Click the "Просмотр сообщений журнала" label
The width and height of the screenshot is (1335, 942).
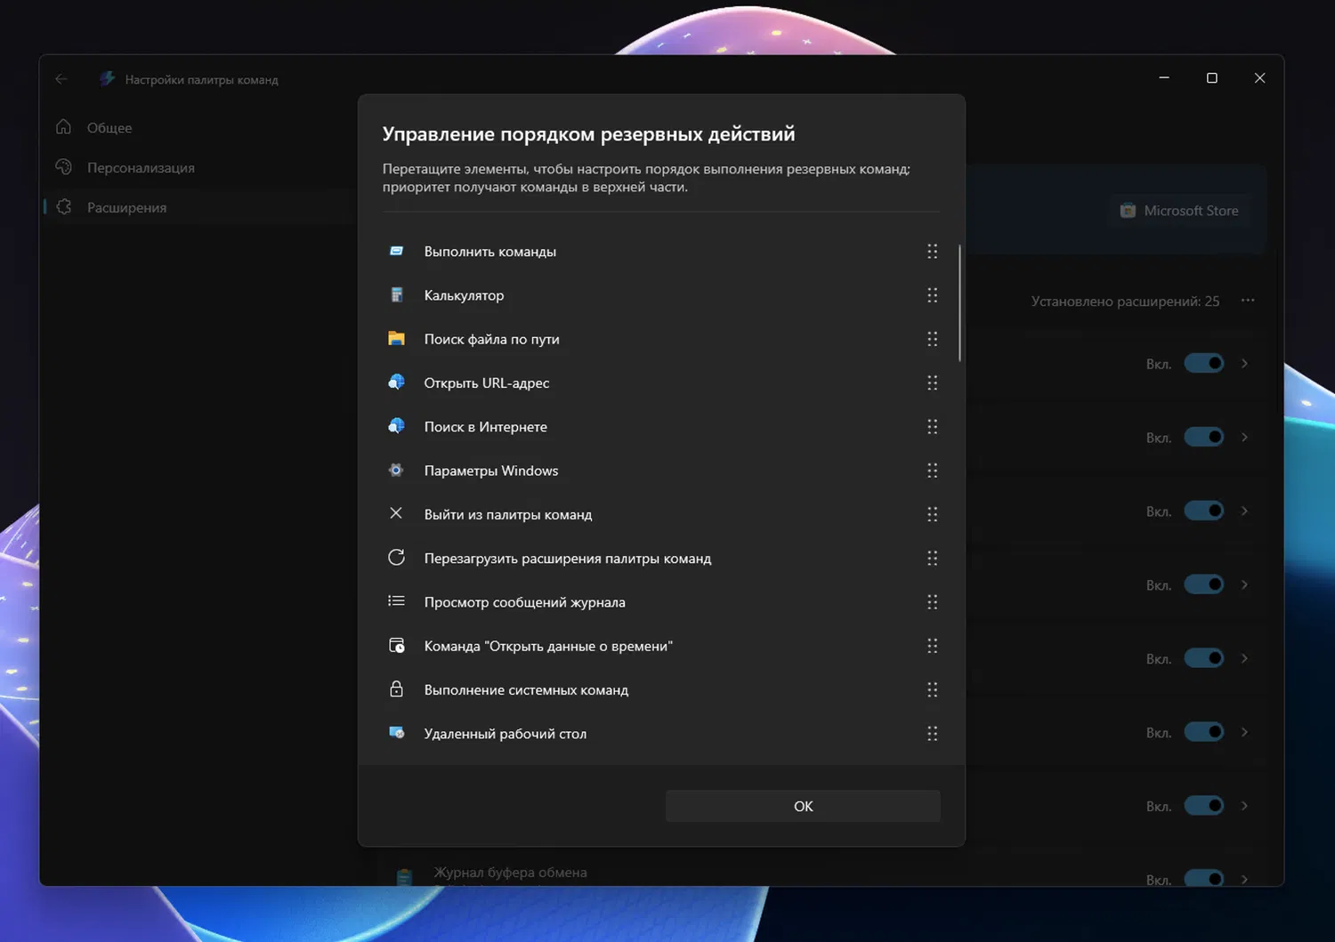525,602
